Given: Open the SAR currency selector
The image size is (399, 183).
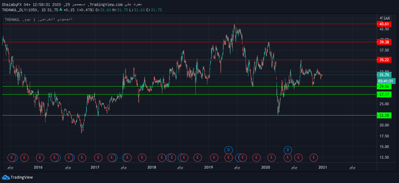Looking at the screenshot, I should point(387,18).
